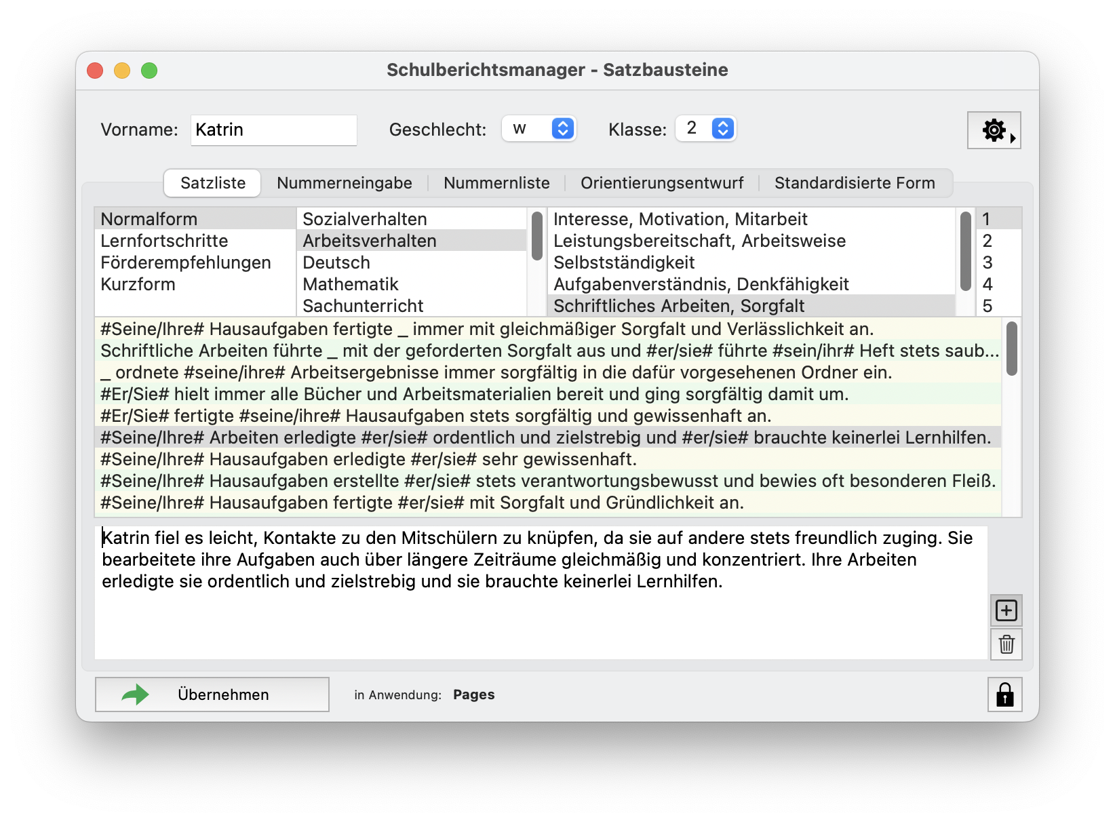Click the Vorname input field

click(x=274, y=130)
